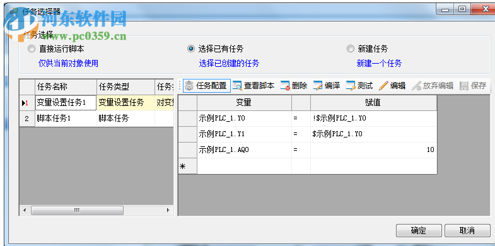495x246 pixels.
Task: Minimize the 任务选择器 window
Action: (445, 10)
